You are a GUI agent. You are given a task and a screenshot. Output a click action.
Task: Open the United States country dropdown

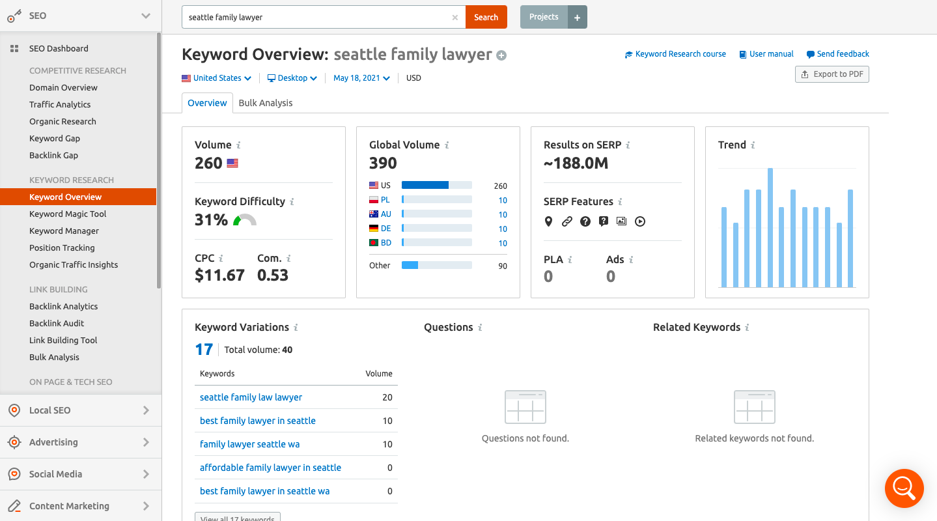pyautogui.click(x=217, y=78)
